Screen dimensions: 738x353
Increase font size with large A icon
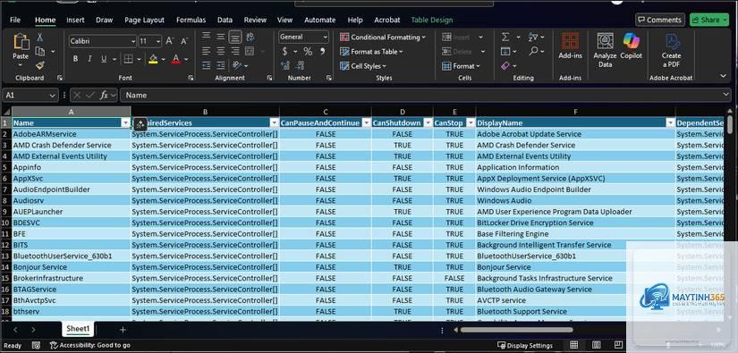click(x=170, y=41)
